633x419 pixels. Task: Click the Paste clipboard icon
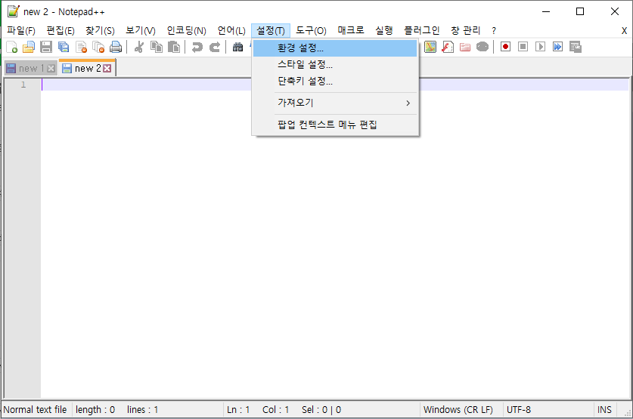point(174,47)
